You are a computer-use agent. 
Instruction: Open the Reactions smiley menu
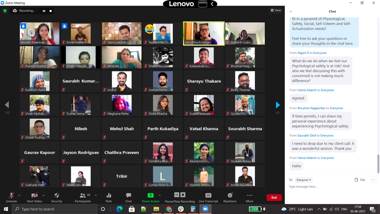tap(230, 195)
